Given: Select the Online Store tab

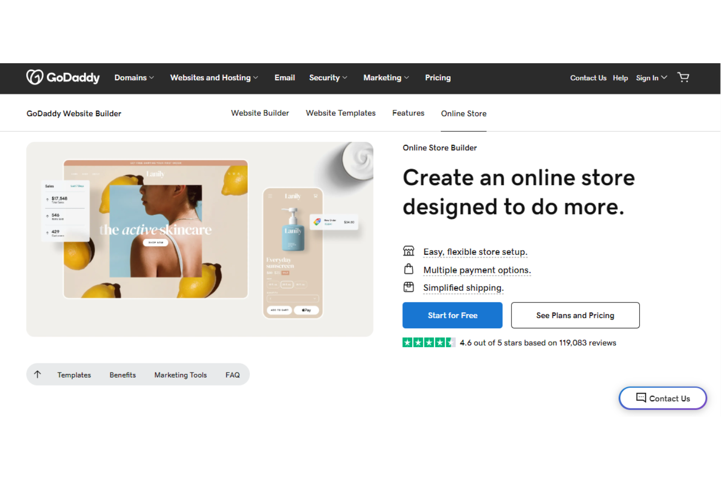Looking at the screenshot, I should [x=464, y=113].
